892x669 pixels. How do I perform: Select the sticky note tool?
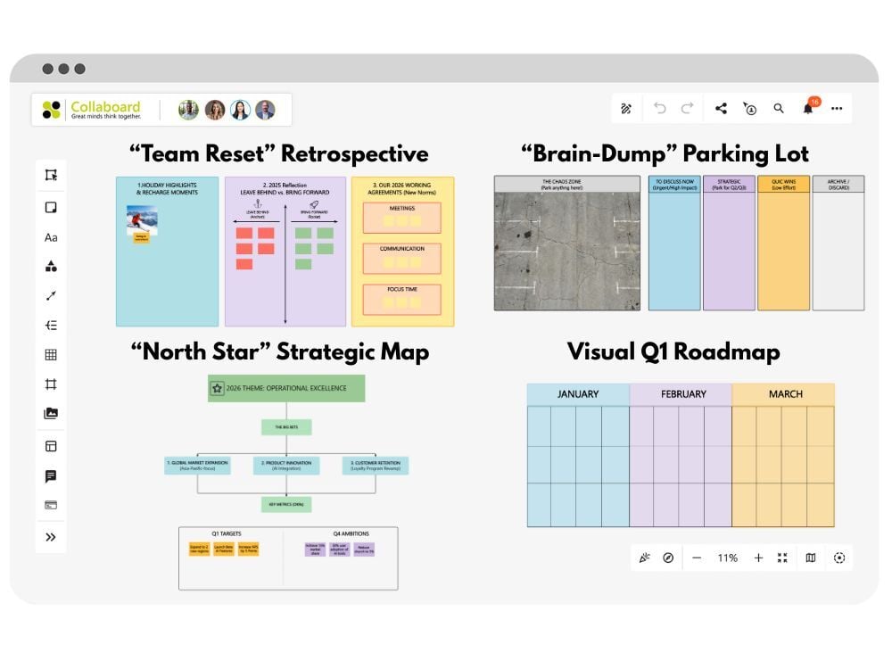click(x=51, y=206)
